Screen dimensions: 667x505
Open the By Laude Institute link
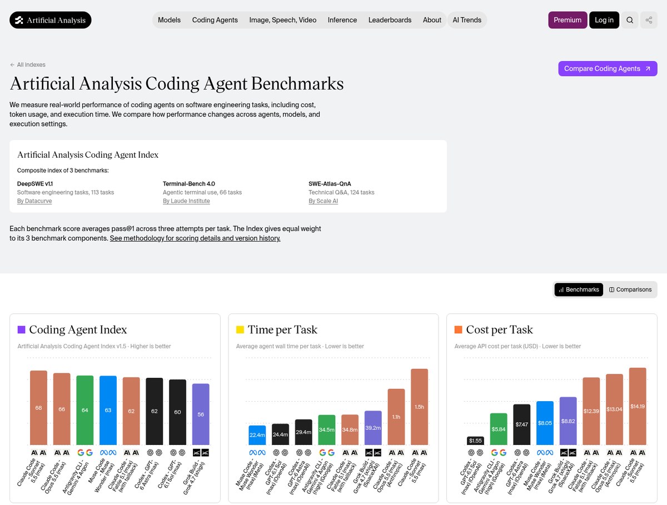tap(186, 201)
